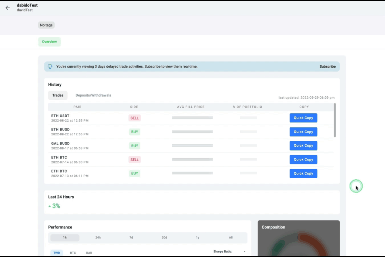Click the ETH BUSD pair name
Image resolution: width=385 pixels, height=257 pixels.
coord(60,130)
